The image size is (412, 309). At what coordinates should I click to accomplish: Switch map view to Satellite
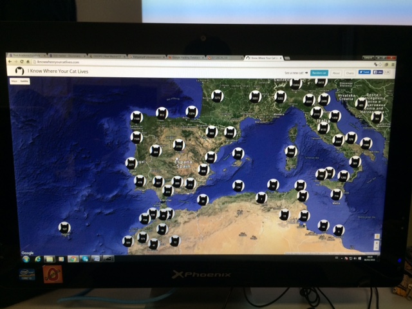click(24, 82)
